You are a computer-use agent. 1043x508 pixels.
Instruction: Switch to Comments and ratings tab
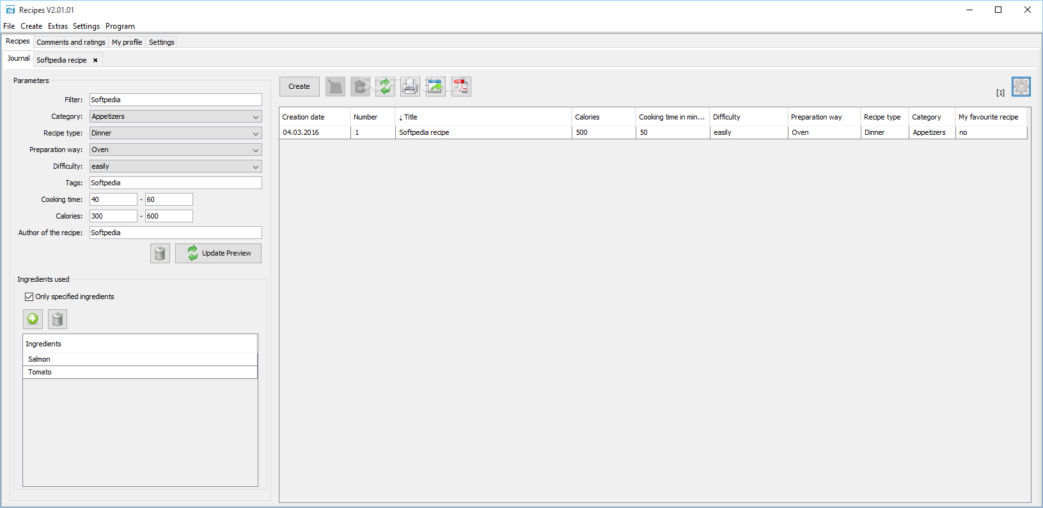(x=71, y=42)
